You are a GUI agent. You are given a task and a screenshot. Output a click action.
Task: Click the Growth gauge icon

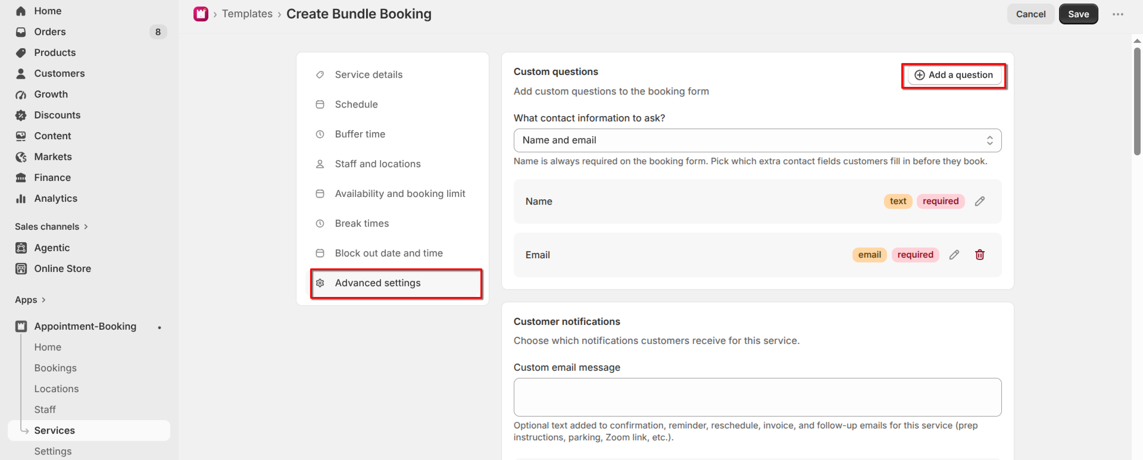click(x=21, y=95)
